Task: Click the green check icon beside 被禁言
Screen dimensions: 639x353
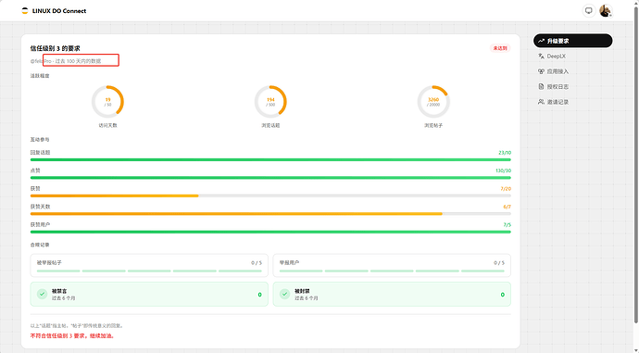Action: pos(42,294)
